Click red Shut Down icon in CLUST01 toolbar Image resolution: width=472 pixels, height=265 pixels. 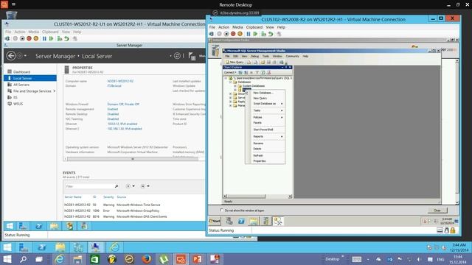point(29,38)
